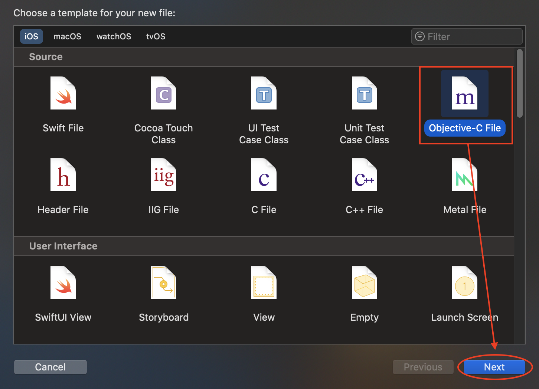This screenshot has width=539, height=389.
Task: Focus the Filter text field
Action: tap(467, 36)
